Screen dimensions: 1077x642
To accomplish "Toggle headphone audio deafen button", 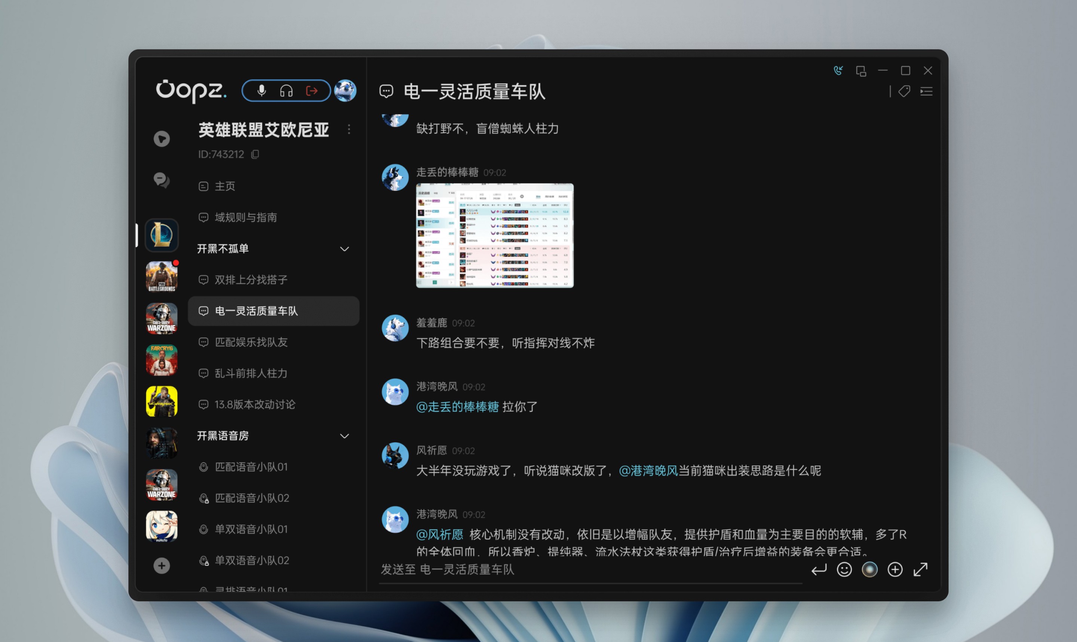I will pyautogui.click(x=286, y=91).
